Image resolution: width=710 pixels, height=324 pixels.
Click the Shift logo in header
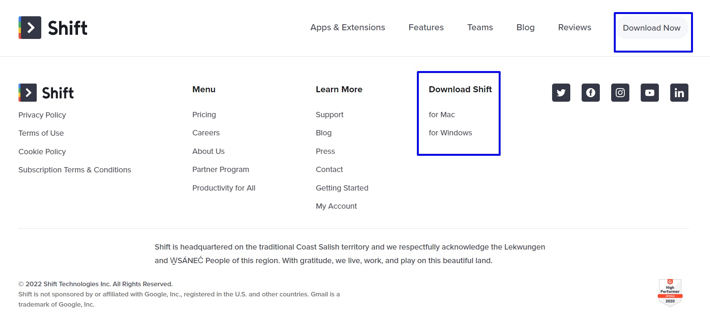(53, 28)
